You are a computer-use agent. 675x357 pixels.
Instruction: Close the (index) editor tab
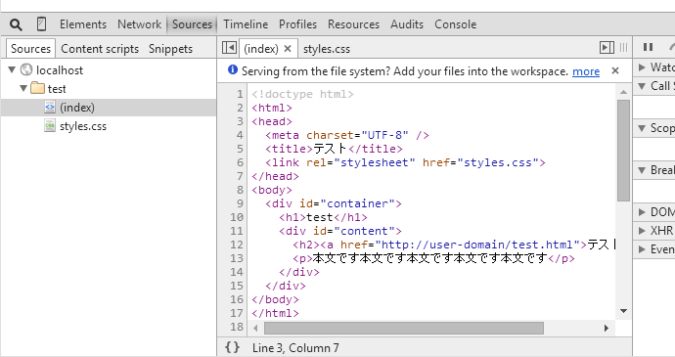point(288,49)
